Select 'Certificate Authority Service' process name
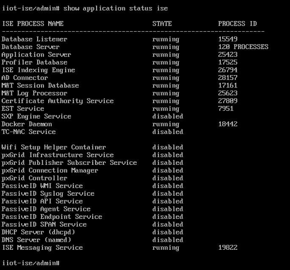This screenshot has height=270, width=290. point(58,101)
